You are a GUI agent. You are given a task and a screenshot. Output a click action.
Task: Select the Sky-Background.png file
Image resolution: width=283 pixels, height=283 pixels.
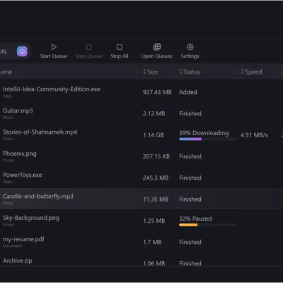point(141,220)
